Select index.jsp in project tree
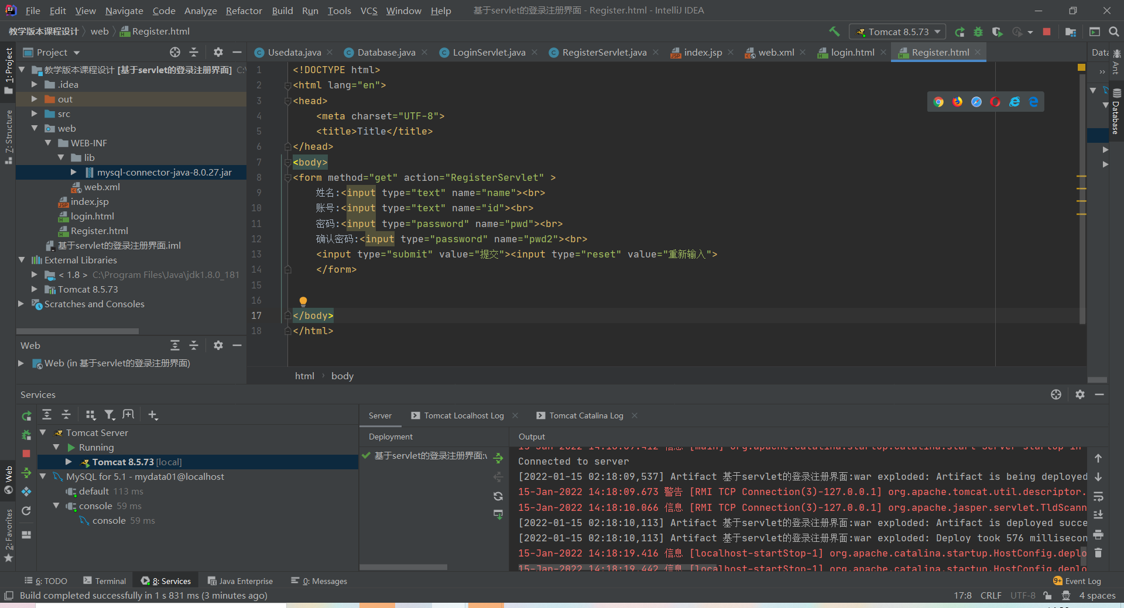 (x=90, y=201)
